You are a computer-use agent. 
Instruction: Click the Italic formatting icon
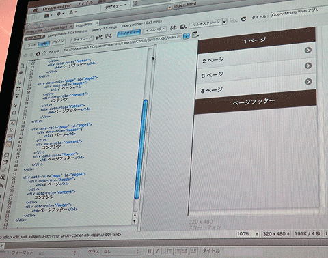coord(157,251)
